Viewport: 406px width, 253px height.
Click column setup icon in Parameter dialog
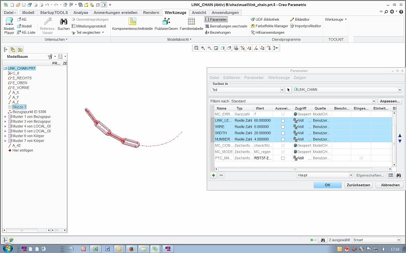[x=391, y=175]
